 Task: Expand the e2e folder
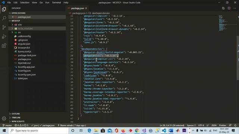coord(12,25)
